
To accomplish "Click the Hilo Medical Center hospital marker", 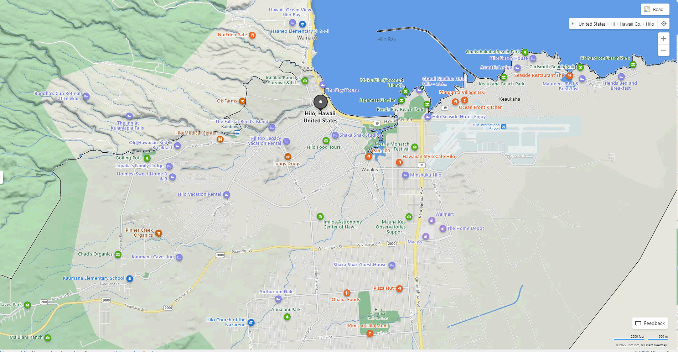I will [x=220, y=140].
